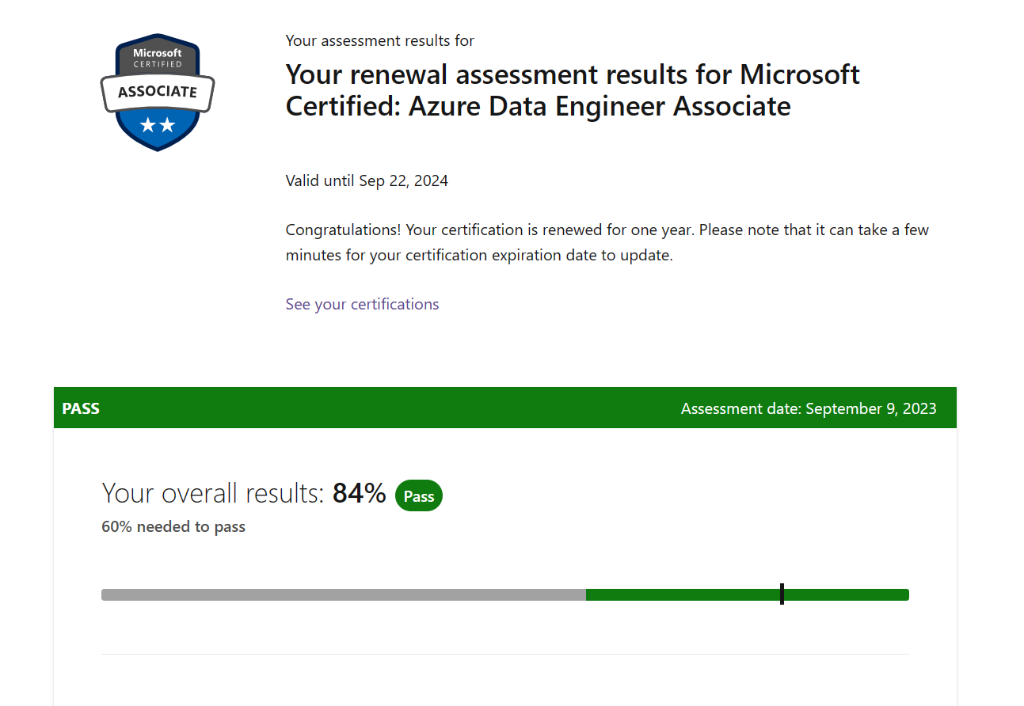Viewport: 1024px width, 706px height.
Task: Click the divider line below the progress bar
Action: [504, 655]
